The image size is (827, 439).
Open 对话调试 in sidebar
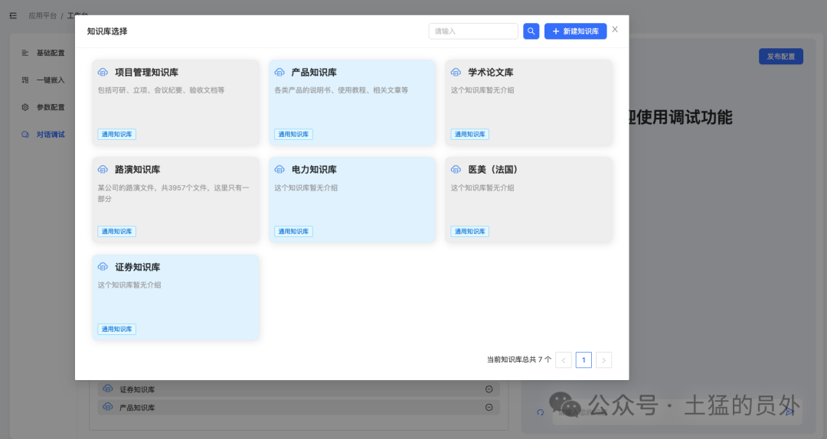51,135
